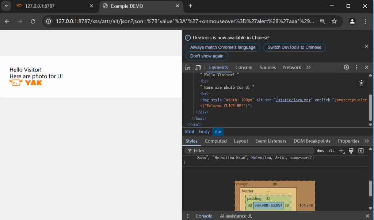The image size is (374, 220).
Task: Bookmark this page with the star icon
Action: (334, 22)
